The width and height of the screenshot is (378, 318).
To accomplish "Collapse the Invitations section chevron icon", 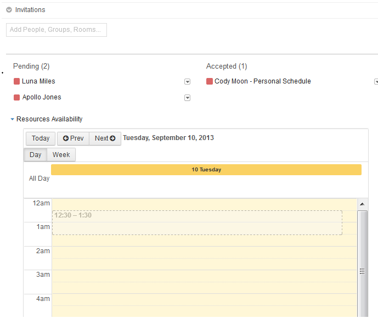I will (x=9, y=10).
